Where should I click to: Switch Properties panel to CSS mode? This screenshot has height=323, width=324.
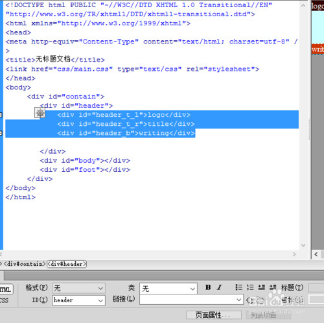tap(5, 300)
